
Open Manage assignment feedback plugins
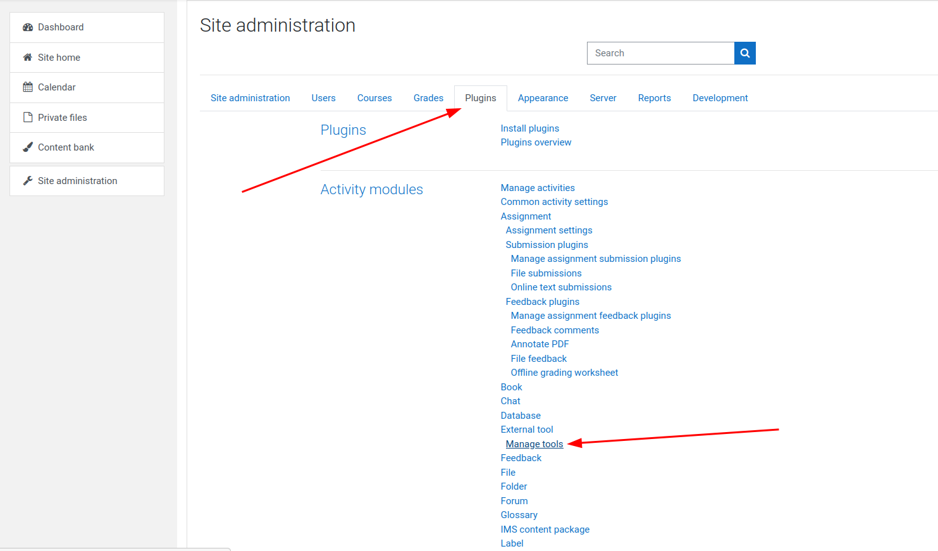click(591, 315)
